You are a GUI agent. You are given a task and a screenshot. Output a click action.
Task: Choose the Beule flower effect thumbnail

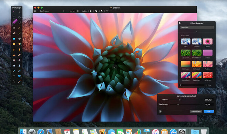point(208,42)
